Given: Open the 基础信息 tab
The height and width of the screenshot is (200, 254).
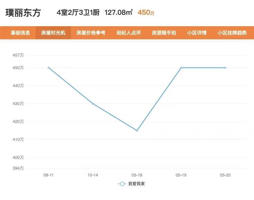Looking at the screenshot, I should (x=20, y=33).
